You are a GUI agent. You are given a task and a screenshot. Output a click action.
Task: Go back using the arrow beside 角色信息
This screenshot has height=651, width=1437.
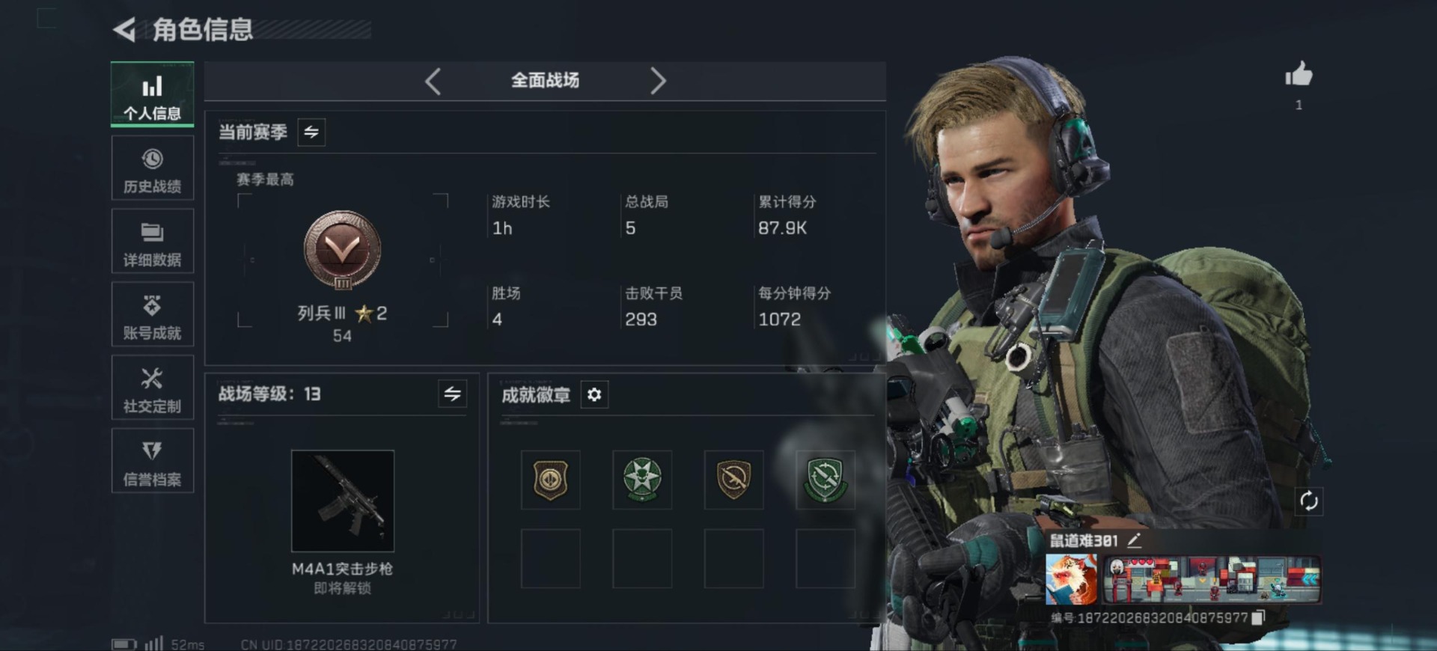pyautogui.click(x=124, y=30)
